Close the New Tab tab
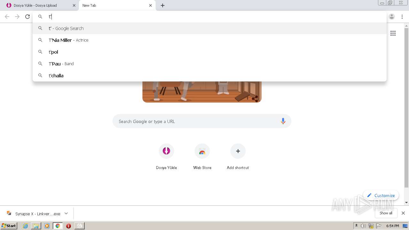 point(150,5)
